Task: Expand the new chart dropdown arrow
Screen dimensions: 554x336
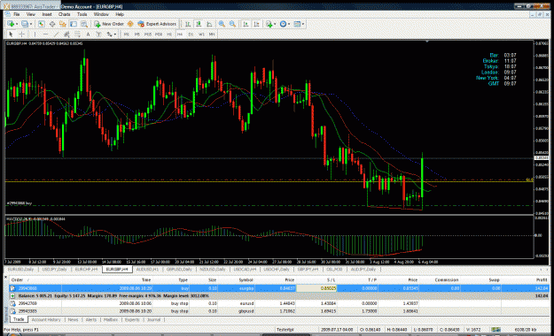Action: coord(17,24)
